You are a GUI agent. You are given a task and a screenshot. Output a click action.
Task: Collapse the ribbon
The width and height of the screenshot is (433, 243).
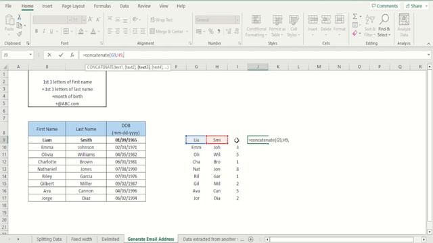(428, 43)
